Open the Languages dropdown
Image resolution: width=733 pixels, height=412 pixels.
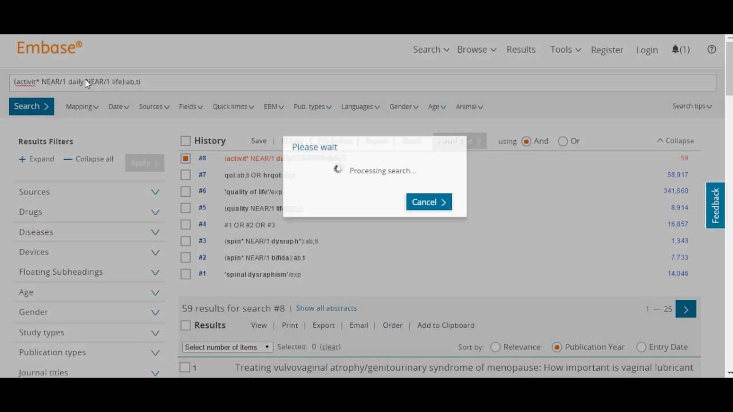[x=361, y=106]
